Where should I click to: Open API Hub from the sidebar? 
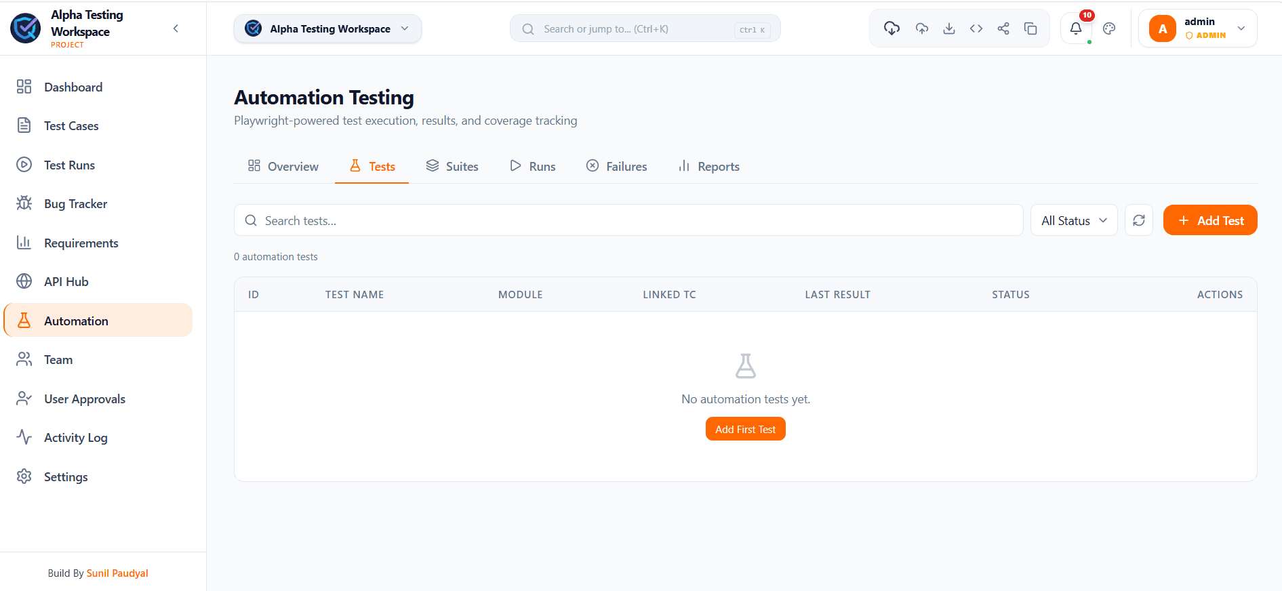click(98, 281)
